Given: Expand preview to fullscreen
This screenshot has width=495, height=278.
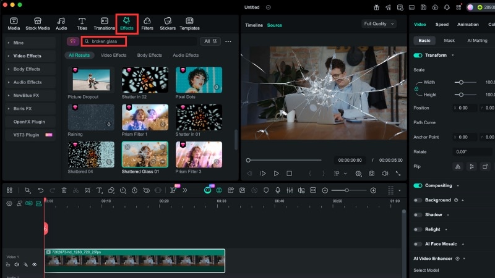Looking at the screenshot, I should pyautogui.click(x=398, y=174).
